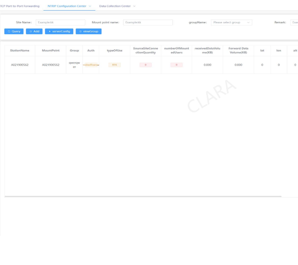Click the receivedDataVolume value 0.000
This screenshot has height=265, width=298.
tap(208, 65)
